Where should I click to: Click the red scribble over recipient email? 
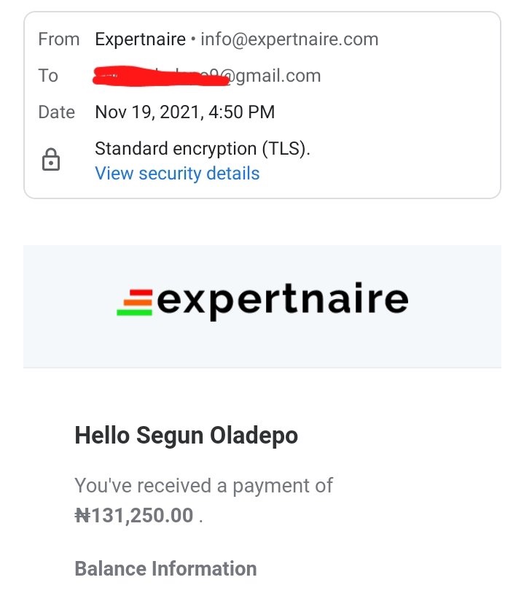coord(160,75)
